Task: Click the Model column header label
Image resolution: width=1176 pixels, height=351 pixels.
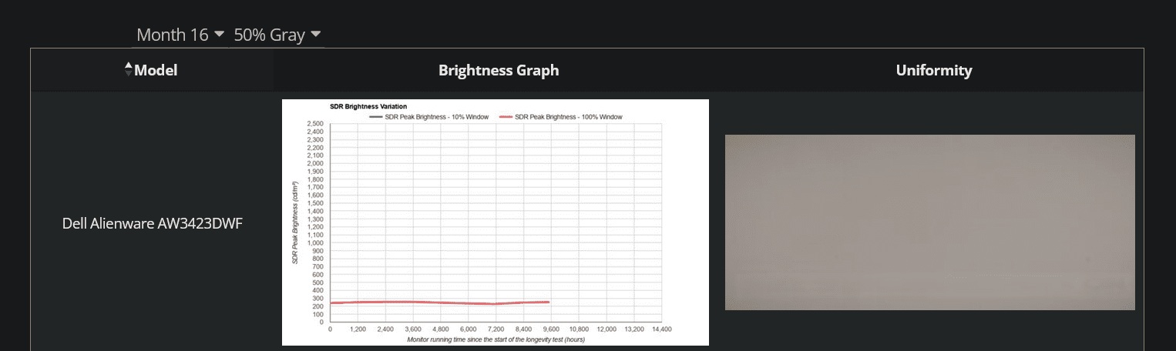Action: pos(156,70)
